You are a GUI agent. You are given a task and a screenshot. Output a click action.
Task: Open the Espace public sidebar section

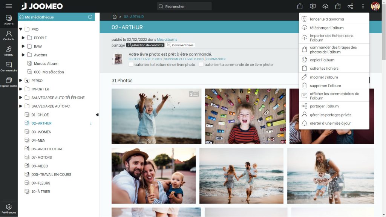(9, 82)
